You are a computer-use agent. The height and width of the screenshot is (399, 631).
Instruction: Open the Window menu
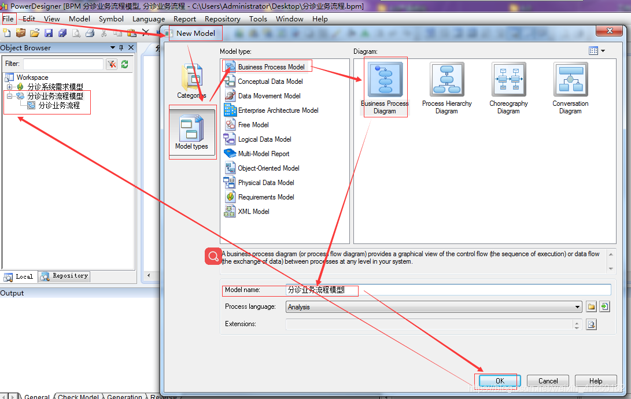[290, 19]
